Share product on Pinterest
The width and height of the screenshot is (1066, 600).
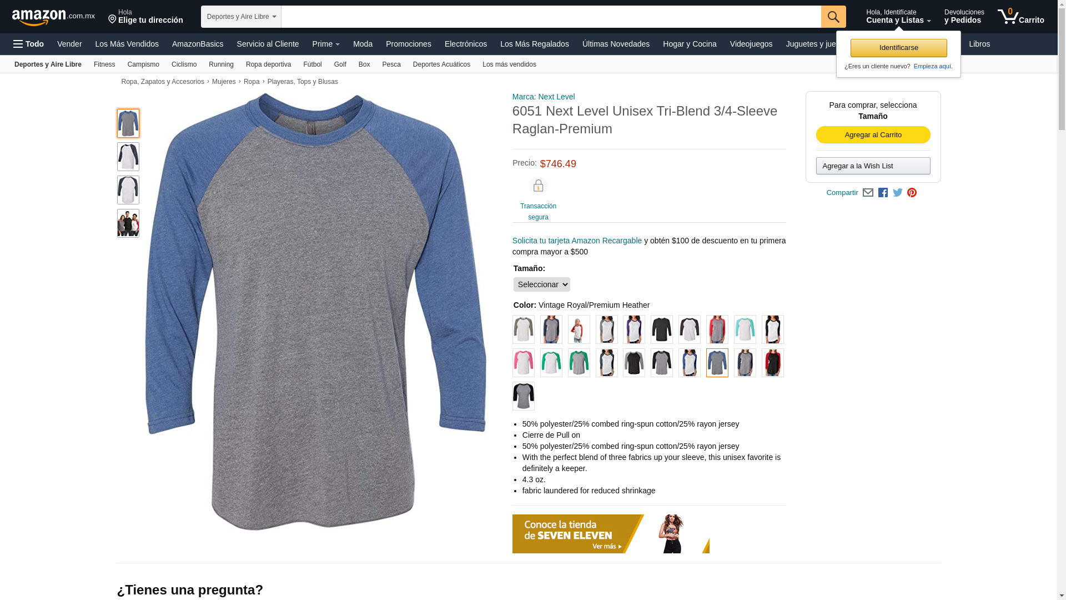pos(912,193)
